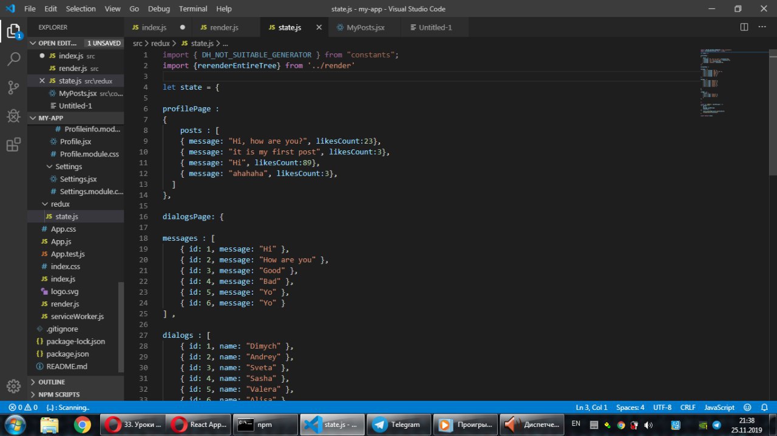Open App.test.js in the explorer
777x436 pixels.
pyautogui.click(x=67, y=254)
